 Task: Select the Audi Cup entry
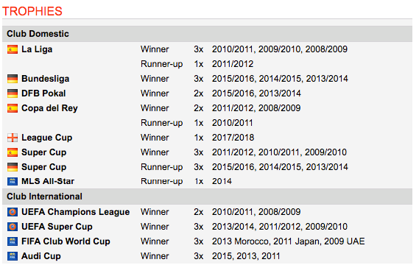[41, 256]
